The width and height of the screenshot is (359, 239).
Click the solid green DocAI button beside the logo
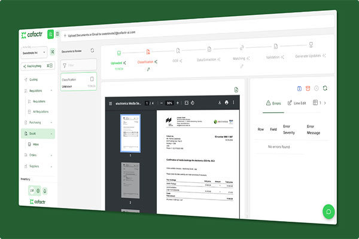pyautogui.click(x=50, y=34)
